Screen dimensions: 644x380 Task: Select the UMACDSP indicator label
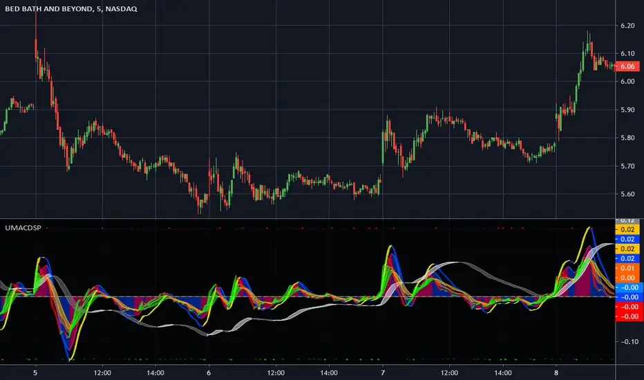click(x=23, y=227)
